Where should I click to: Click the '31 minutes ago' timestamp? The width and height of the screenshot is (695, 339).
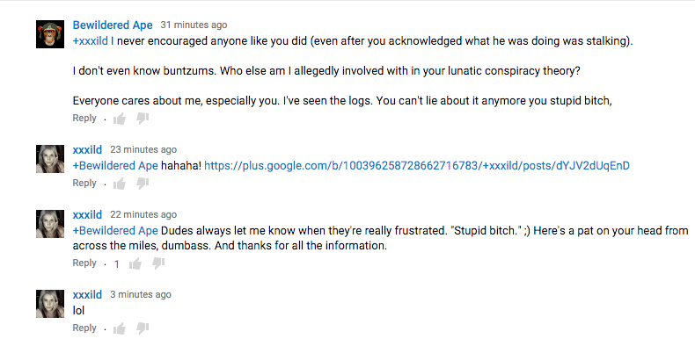[194, 25]
